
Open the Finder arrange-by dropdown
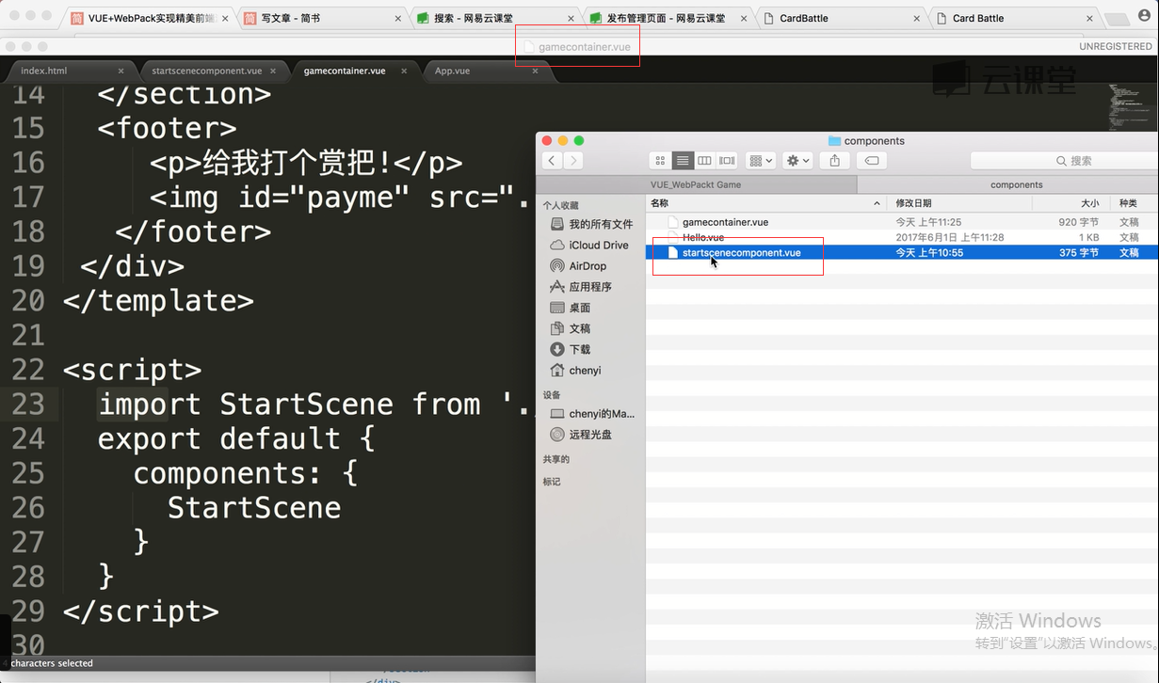pos(761,161)
